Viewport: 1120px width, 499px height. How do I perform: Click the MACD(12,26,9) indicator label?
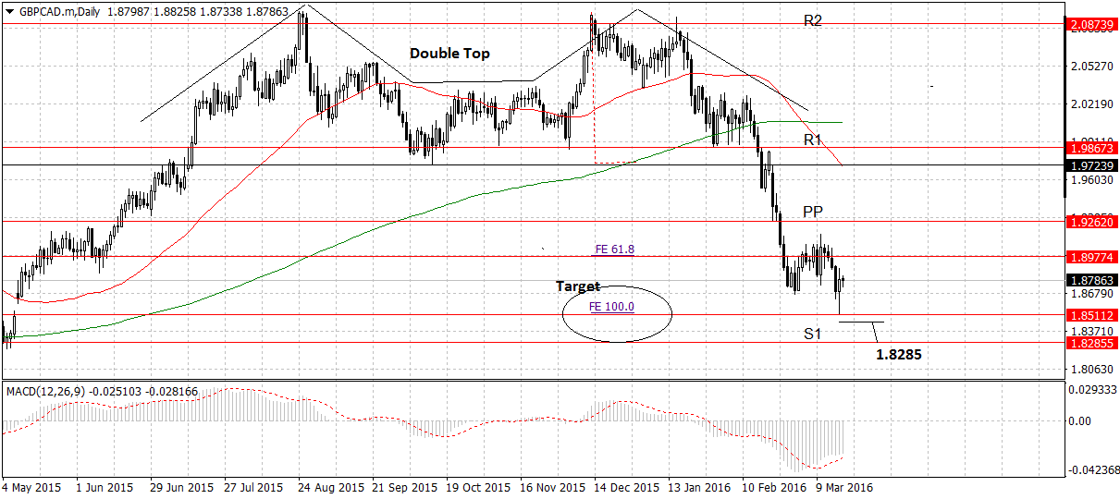point(45,392)
